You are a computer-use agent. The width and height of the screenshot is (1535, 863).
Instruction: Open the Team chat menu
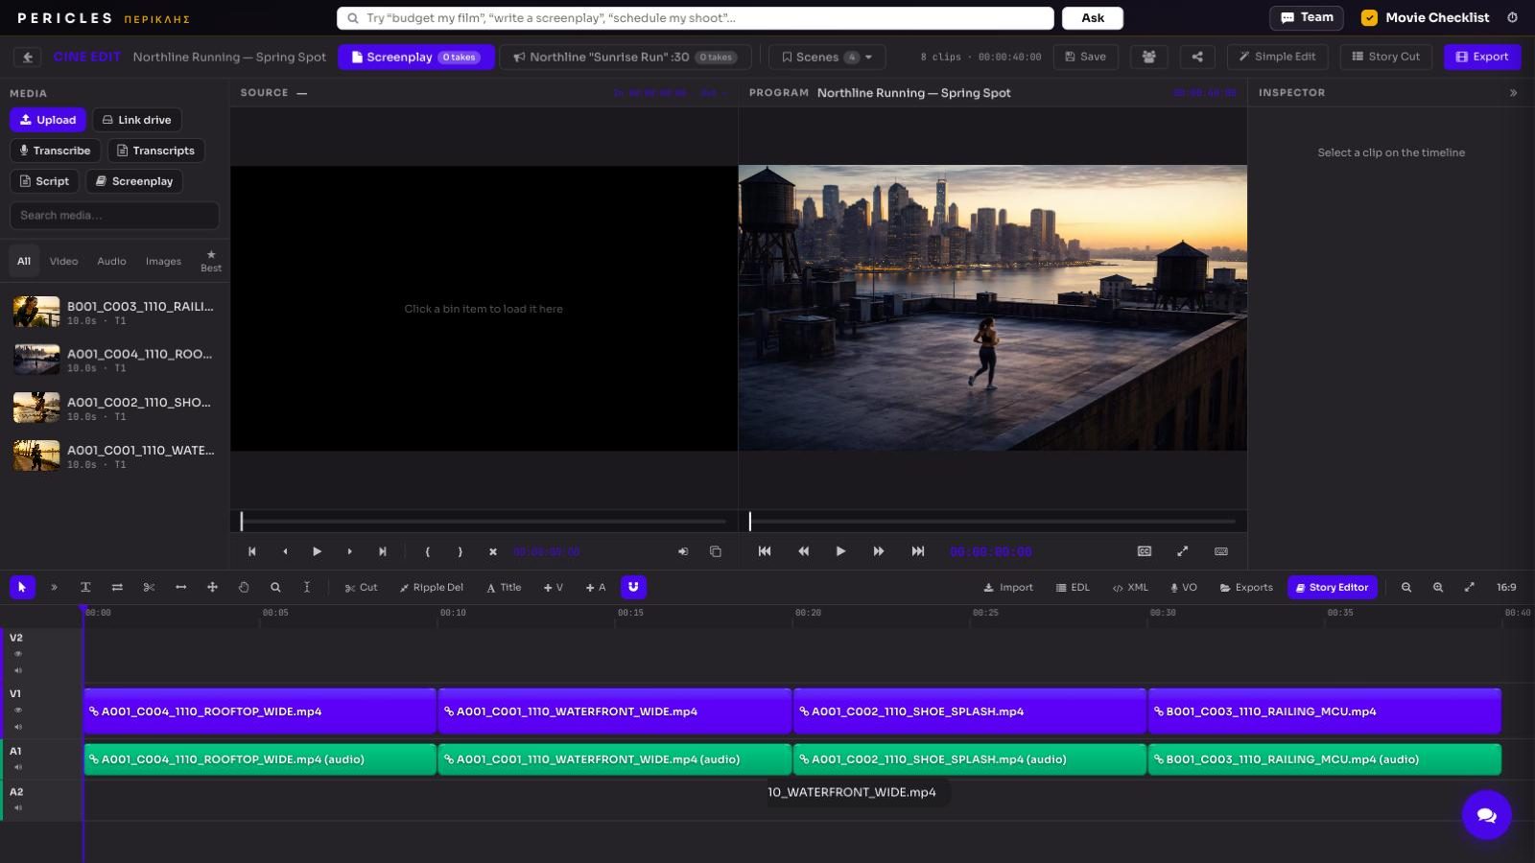pos(1307,17)
